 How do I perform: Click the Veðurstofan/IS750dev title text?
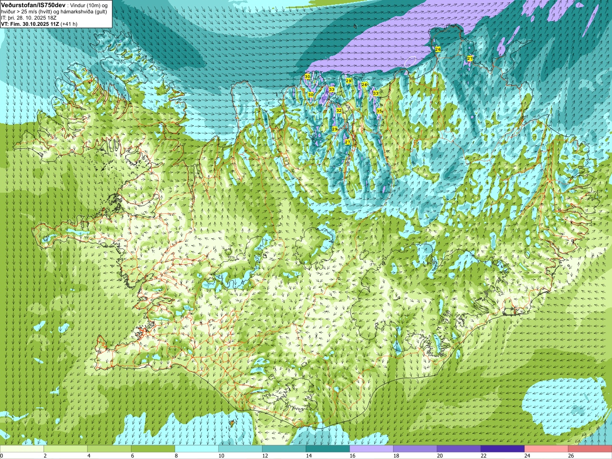tap(33, 4)
